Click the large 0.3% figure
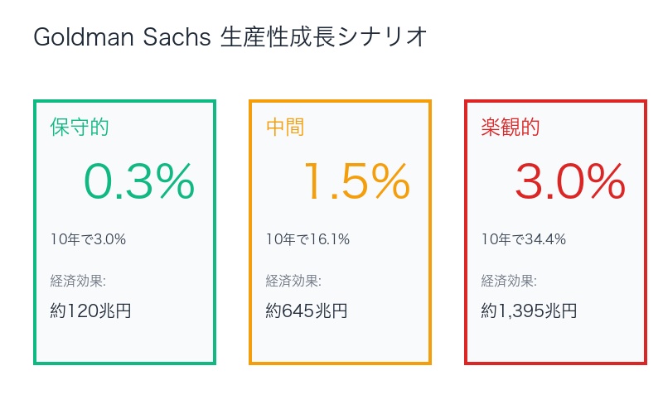Image resolution: width=663 pixels, height=414 pixels. click(x=139, y=181)
